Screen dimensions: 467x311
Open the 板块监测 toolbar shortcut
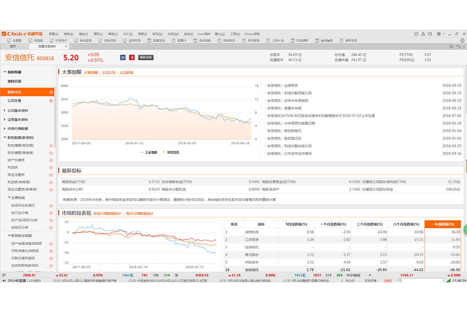(x=83, y=40)
